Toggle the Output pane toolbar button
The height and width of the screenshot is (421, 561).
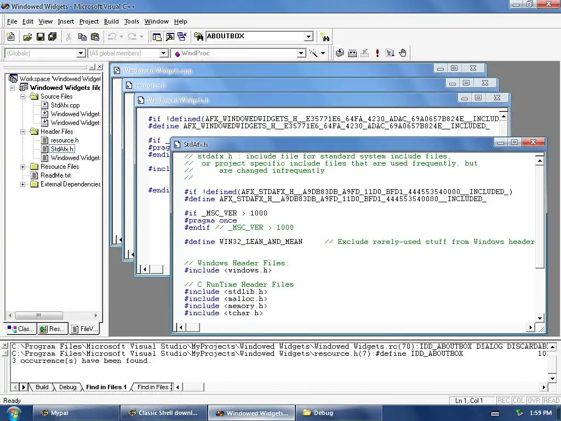170,37
